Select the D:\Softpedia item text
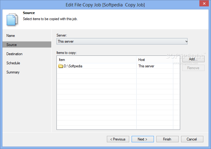 73,66
